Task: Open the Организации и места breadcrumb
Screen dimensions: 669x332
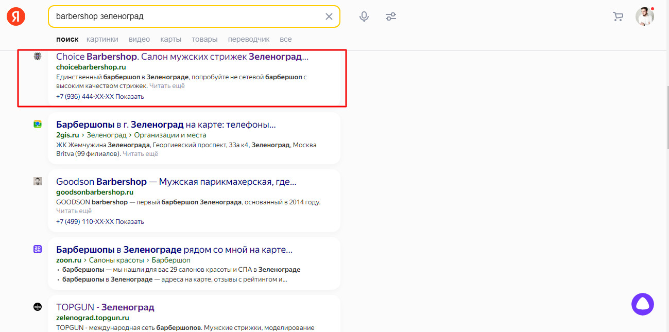Action: point(170,135)
